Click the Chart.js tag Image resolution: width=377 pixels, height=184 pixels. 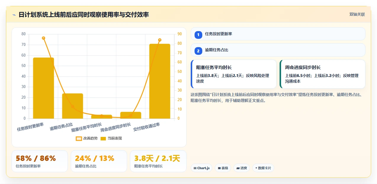201,168
